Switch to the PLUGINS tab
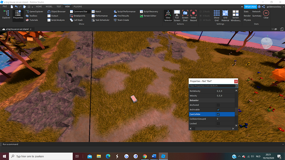Viewport: 285px width, 160px height. coord(78,7)
